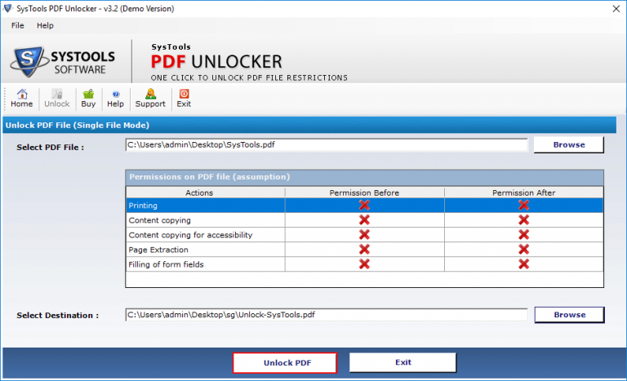The image size is (627, 381).
Task: Click accessibility row's Permission After cross
Action: pos(524,235)
